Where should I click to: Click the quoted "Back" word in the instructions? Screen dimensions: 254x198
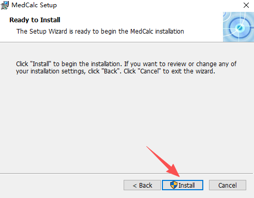111,71
